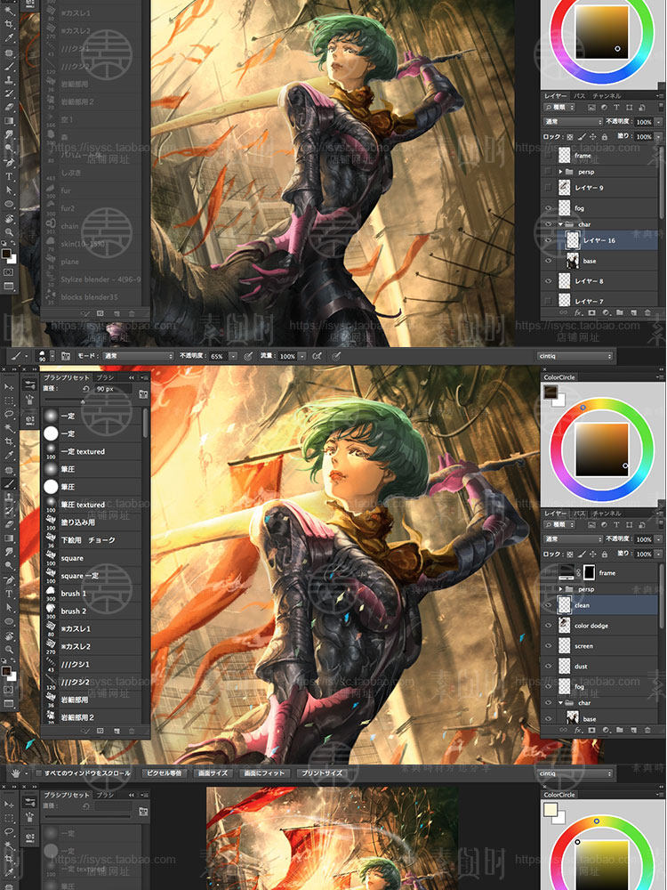Enable the airbrush icon beside the 100% flow value
The image size is (667, 890).
tap(317, 356)
